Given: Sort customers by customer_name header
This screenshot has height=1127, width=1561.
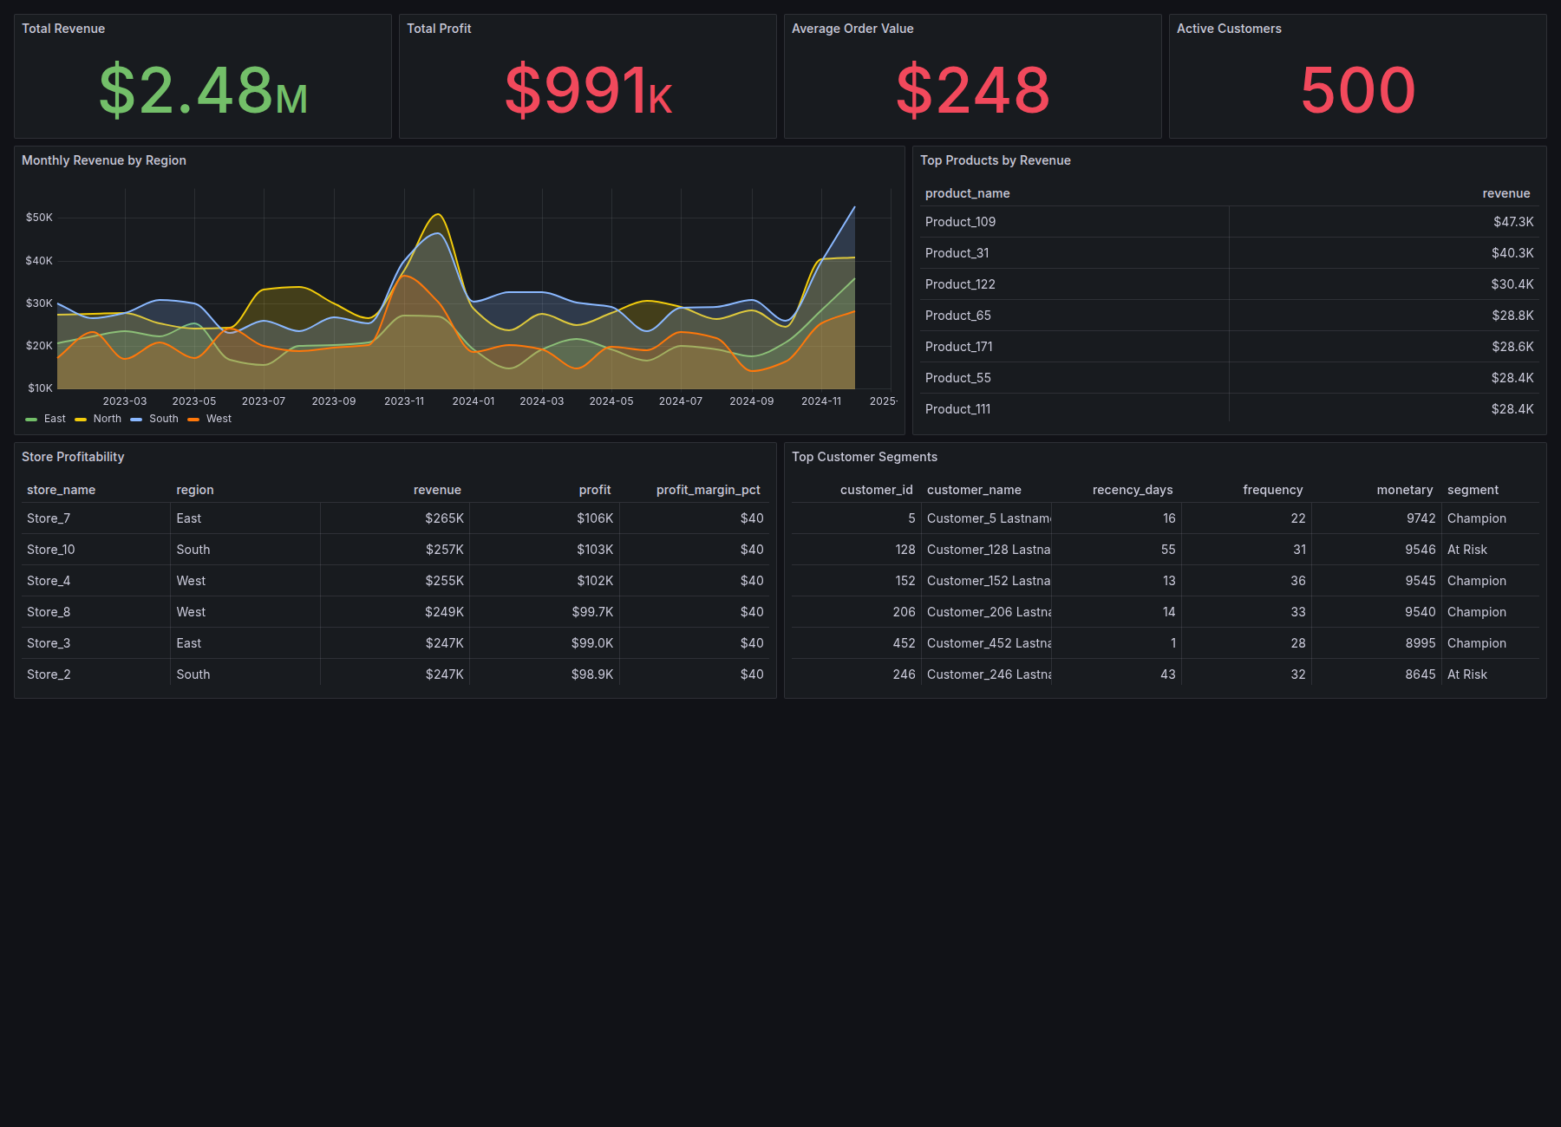Looking at the screenshot, I should coord(974,490).
